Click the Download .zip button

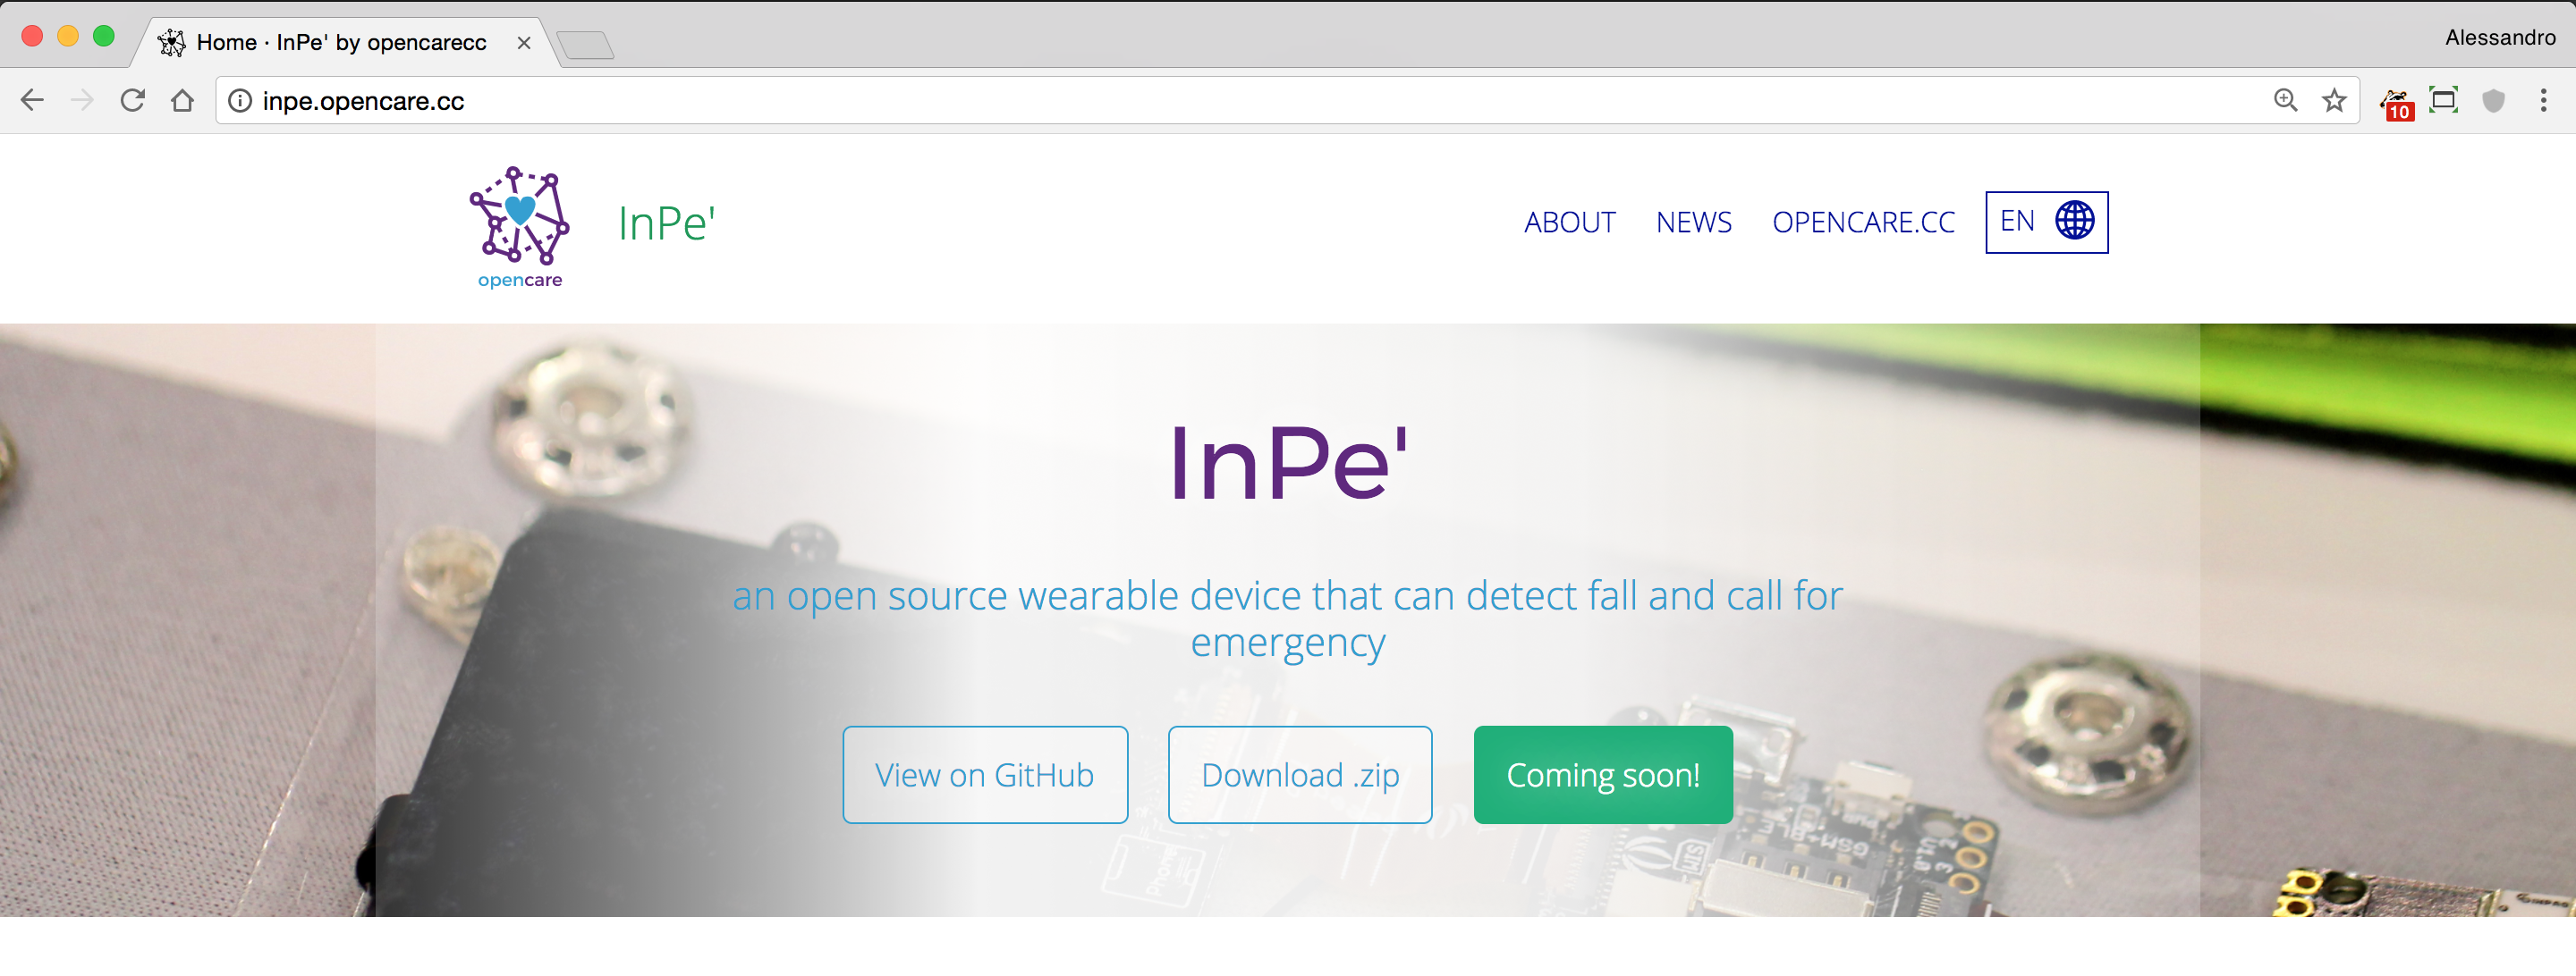click(1299, 775)
